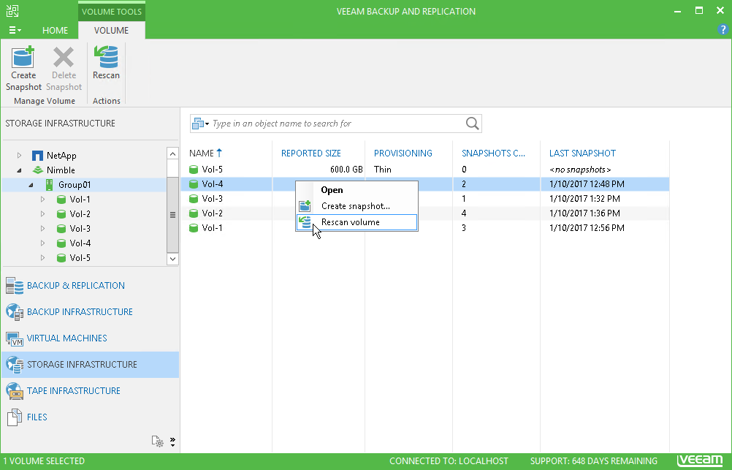Click the search object type filter dropdown
The image size is (732, 470).
(x=200, y=124)
